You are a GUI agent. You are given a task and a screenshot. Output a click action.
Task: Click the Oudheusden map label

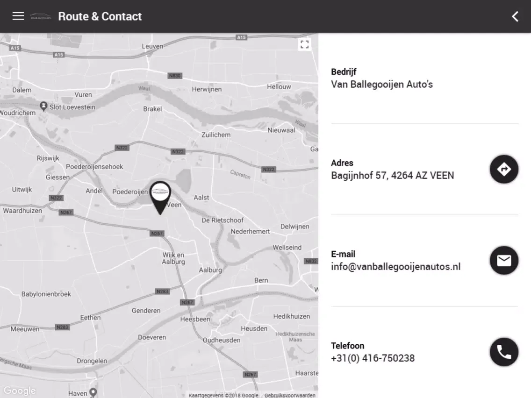[222, 340]
